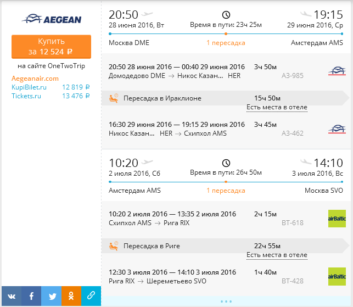
Task: Open the Tickets.ru price offer
Action: 51,96
